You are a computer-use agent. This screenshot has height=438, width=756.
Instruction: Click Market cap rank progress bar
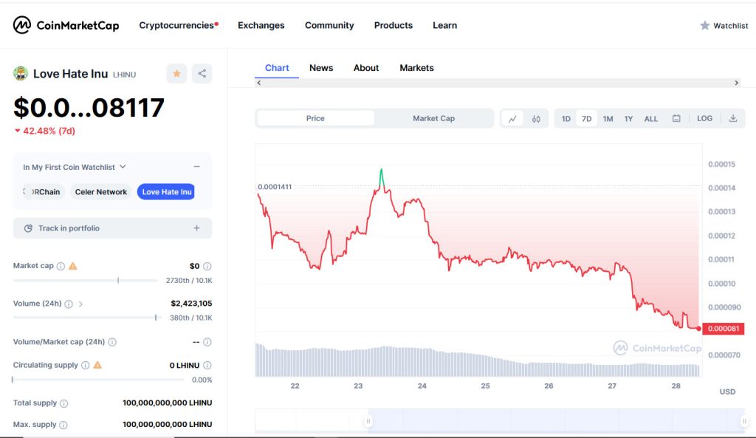(x=86, y=280)
